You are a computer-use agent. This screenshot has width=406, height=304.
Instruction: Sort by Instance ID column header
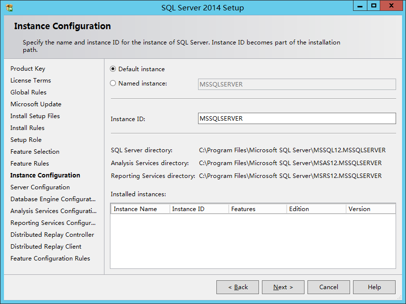[199, 209]
